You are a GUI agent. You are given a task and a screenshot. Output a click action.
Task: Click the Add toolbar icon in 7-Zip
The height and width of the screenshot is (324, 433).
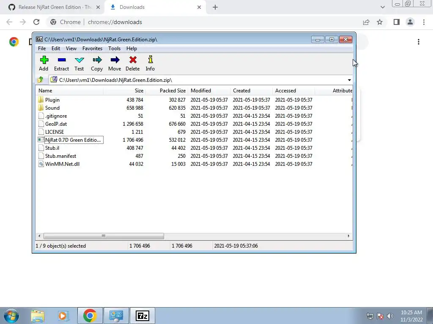pyautogui.click(x=44, y=63)
